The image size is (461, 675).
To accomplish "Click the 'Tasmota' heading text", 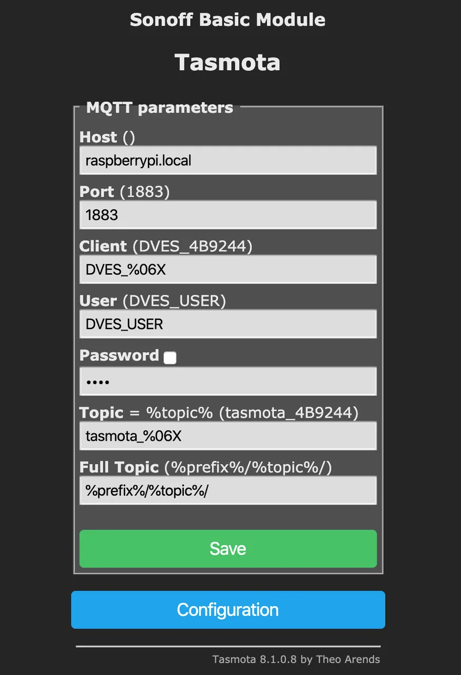I will (228, 62).
